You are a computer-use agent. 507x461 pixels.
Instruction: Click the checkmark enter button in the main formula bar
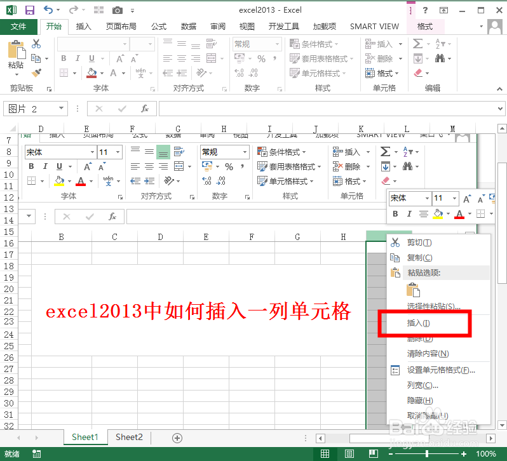pos(122,109)
